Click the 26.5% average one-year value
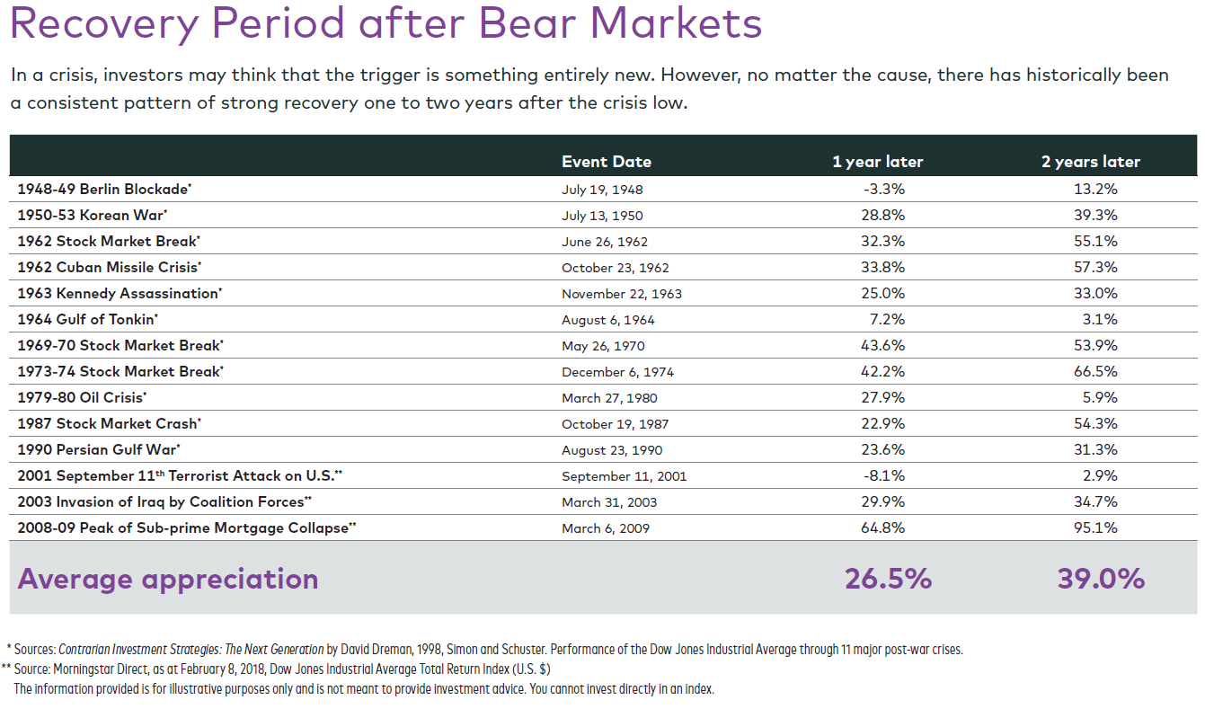Screen dimensions: 1205x709 pyautogui.click(x=888, y=580)
